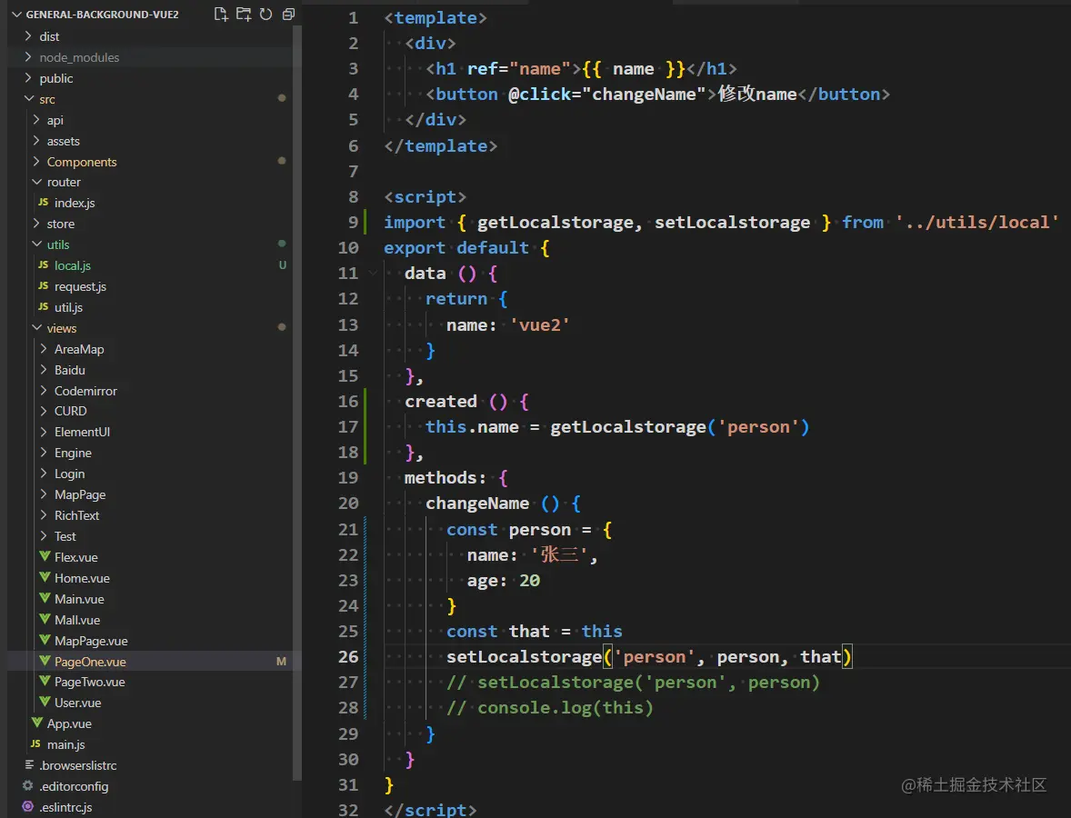Open the App.vue file

69,723
